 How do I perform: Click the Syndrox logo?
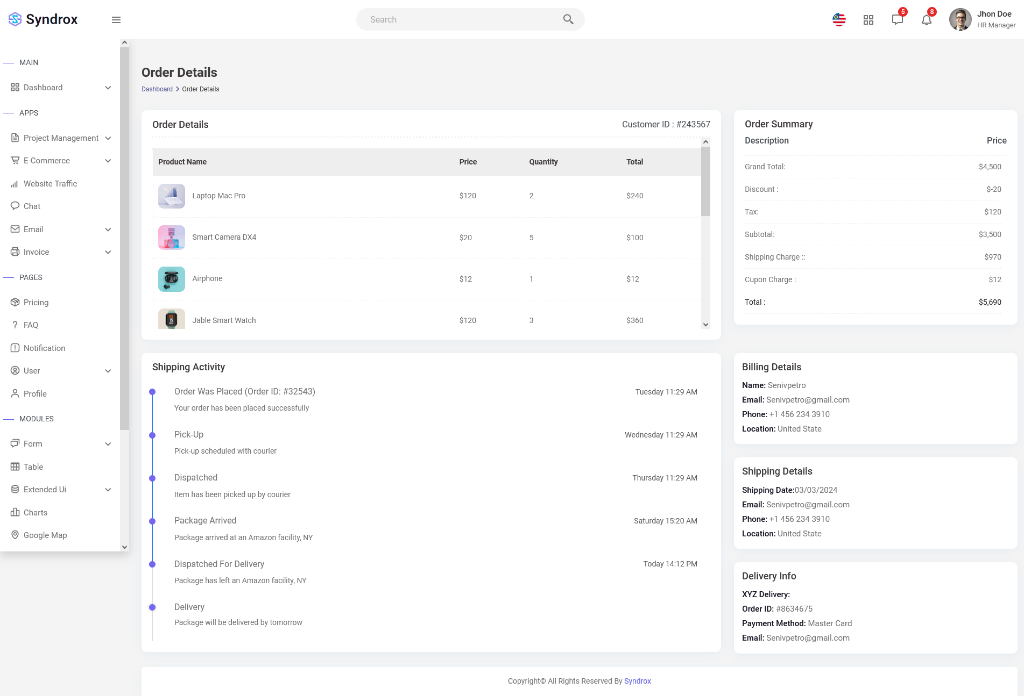(x=43, y=19)
